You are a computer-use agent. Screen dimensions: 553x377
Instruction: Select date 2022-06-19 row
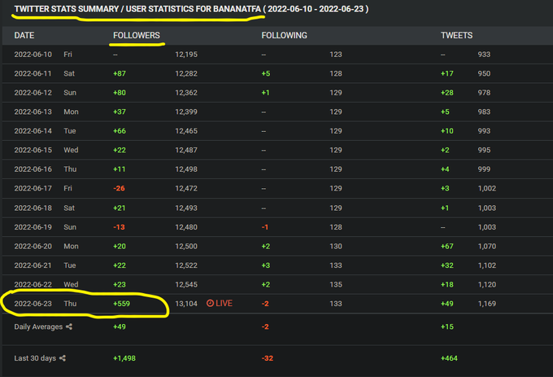[x=277, y=227]
